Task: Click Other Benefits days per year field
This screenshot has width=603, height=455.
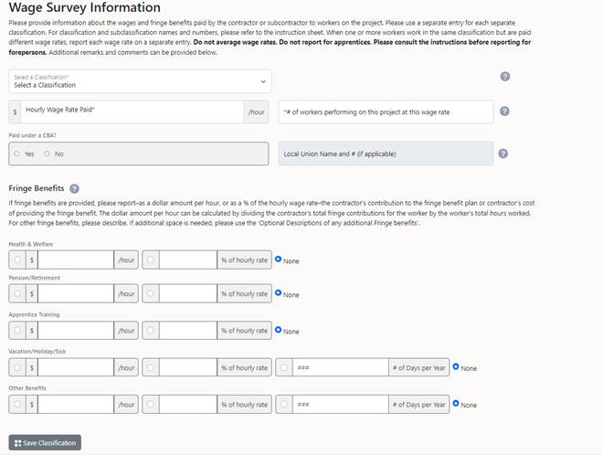Action: pyautogui.click(x=340, y=404)
